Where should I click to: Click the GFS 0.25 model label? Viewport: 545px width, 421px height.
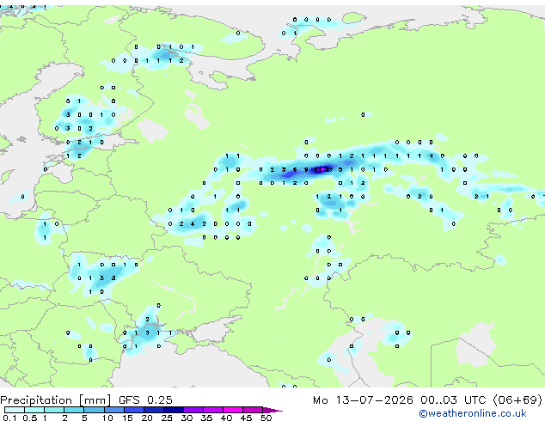click(x=145, y=400)
